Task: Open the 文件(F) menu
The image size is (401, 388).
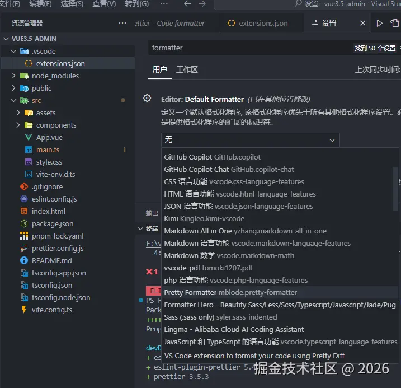Action: pyautogui.click(x=10, y=4)
